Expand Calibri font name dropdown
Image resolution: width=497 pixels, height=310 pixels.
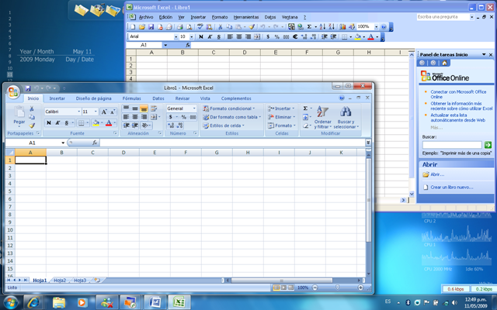point(79,112)
